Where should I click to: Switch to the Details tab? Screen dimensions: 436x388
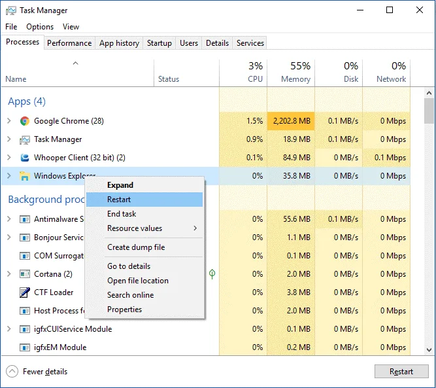click(217, 43)
